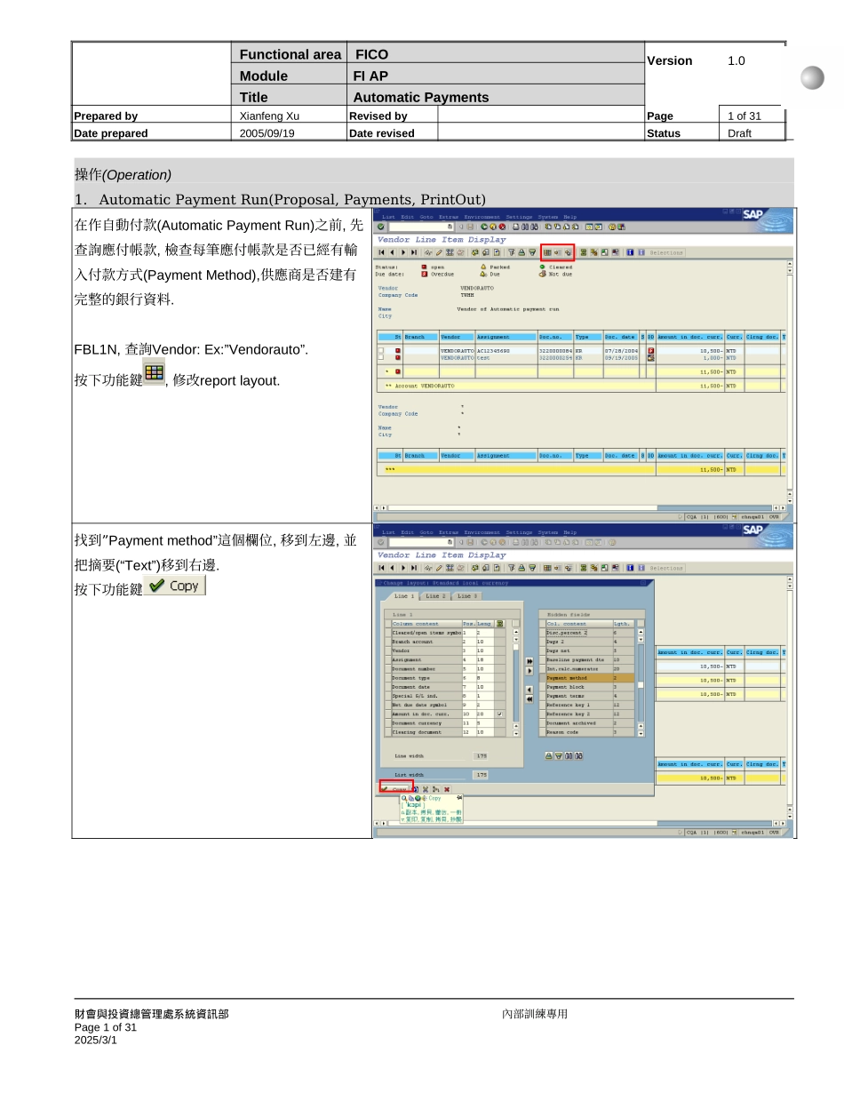Click the Change layout grid icon, top screenshot

click(x=547, y=252)
